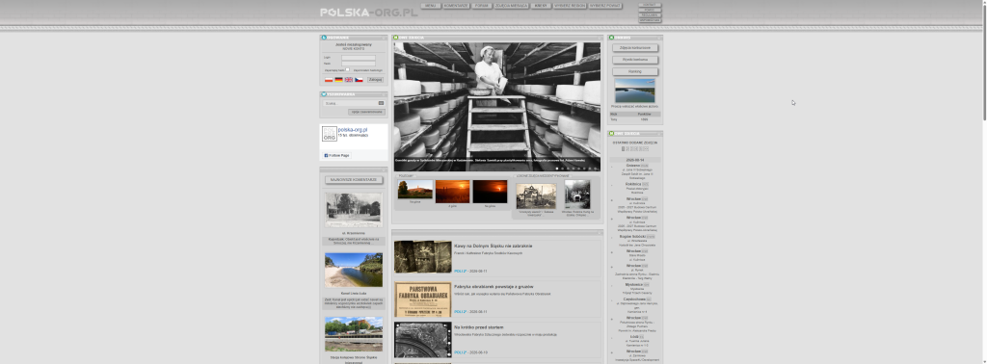Open the polska-org.pl logo in header
987x364 pixels.
[369, 12]
